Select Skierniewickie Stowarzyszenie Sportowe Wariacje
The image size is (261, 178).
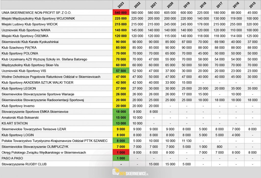[38, 94]
